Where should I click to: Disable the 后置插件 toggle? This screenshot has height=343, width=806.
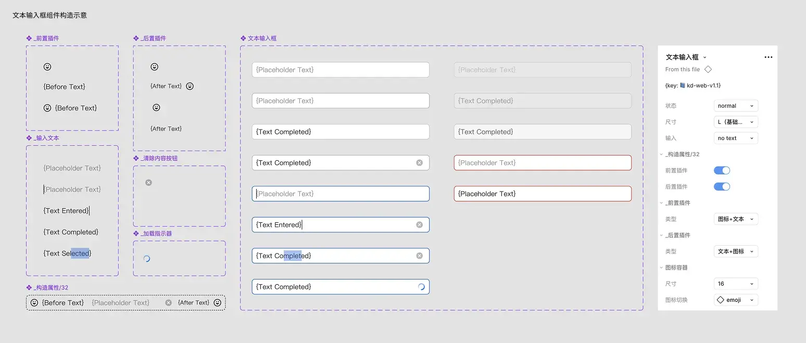coord(722,186)
